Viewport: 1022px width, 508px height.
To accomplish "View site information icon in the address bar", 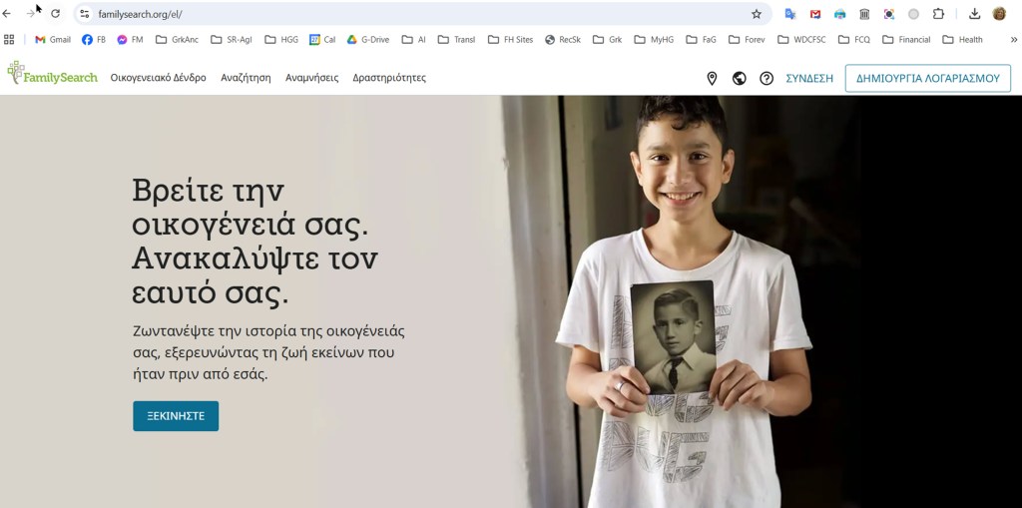I will pyautogui.click(x=85, y=14).
